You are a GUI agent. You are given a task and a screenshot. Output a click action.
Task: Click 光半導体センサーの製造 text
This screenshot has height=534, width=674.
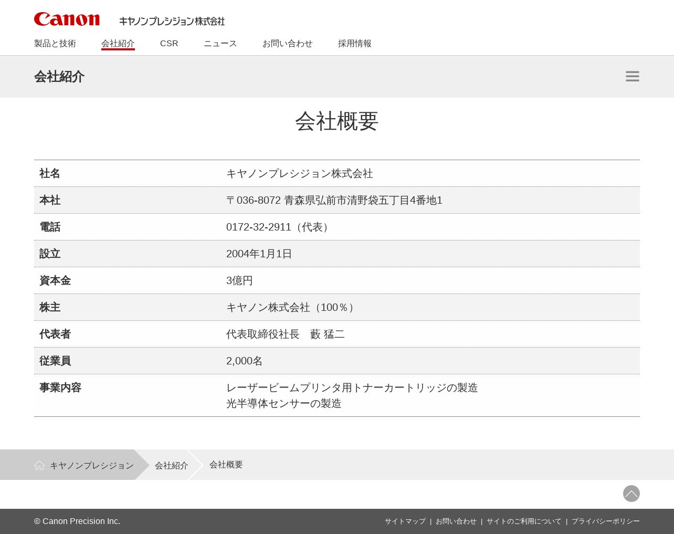pos(284,403)
